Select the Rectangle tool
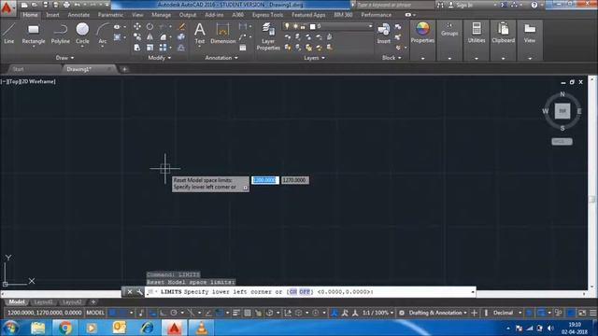Viewport: 598px width, 336px height. [x=34, y=34]
